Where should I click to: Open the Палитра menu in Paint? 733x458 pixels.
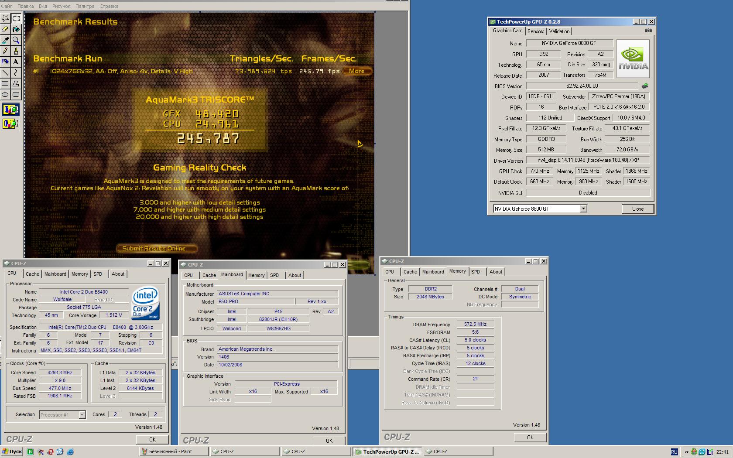coord(85,6)
